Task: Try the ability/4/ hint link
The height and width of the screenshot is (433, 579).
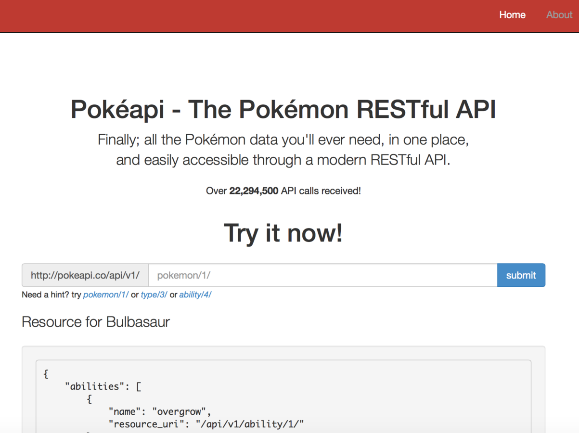Action: pyautogui.click(x=195, y=295)
